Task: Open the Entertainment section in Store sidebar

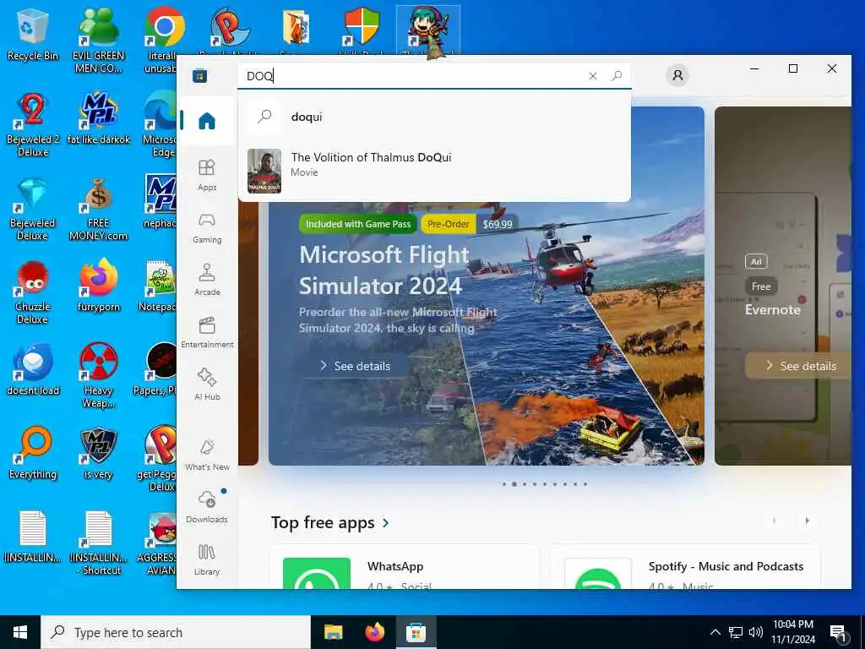Action: (207, 332)
